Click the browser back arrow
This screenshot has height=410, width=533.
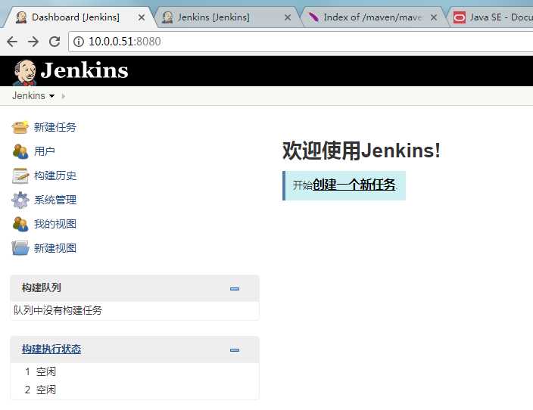tap(12, 42)
